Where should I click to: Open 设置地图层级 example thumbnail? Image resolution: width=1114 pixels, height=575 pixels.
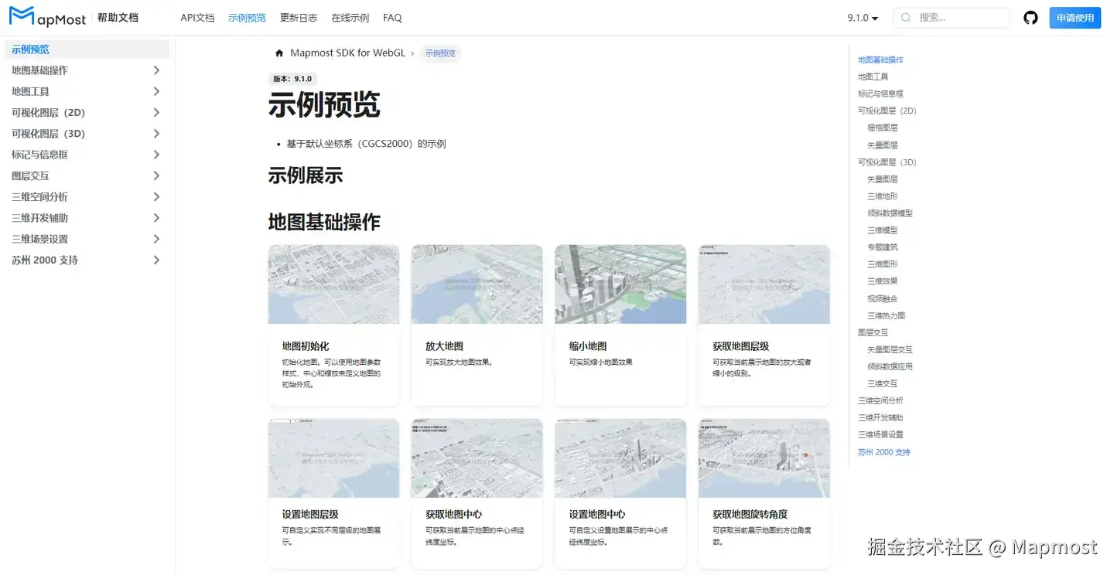333,458
